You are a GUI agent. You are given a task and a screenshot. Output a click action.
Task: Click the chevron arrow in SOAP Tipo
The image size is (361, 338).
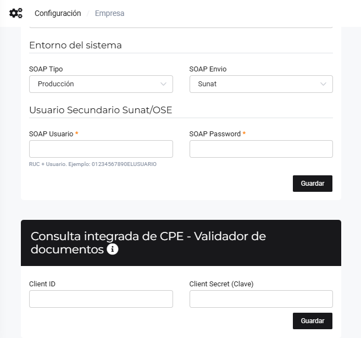[163, 84]
